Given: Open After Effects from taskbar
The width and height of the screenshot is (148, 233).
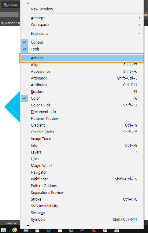Looking at the screenshot, I should (83, 230).
